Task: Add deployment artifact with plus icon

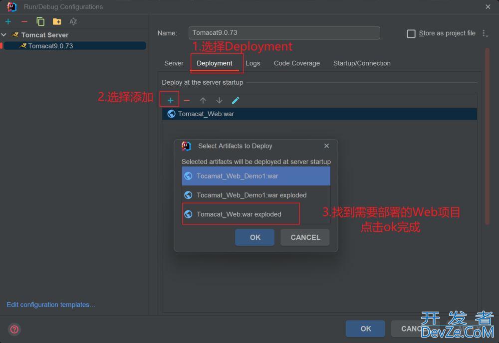Action: click(170, 100)
